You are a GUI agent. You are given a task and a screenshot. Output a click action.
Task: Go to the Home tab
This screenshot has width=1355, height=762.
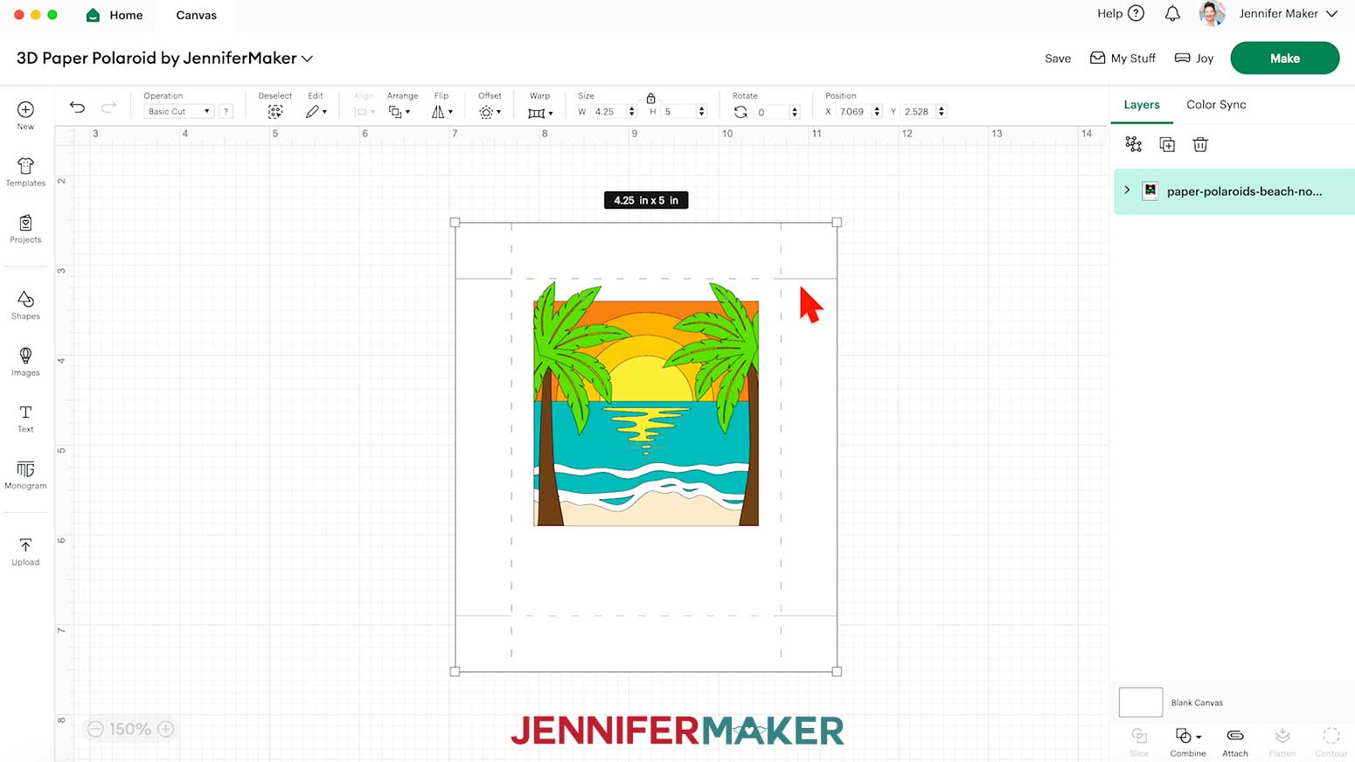[115, 15]
